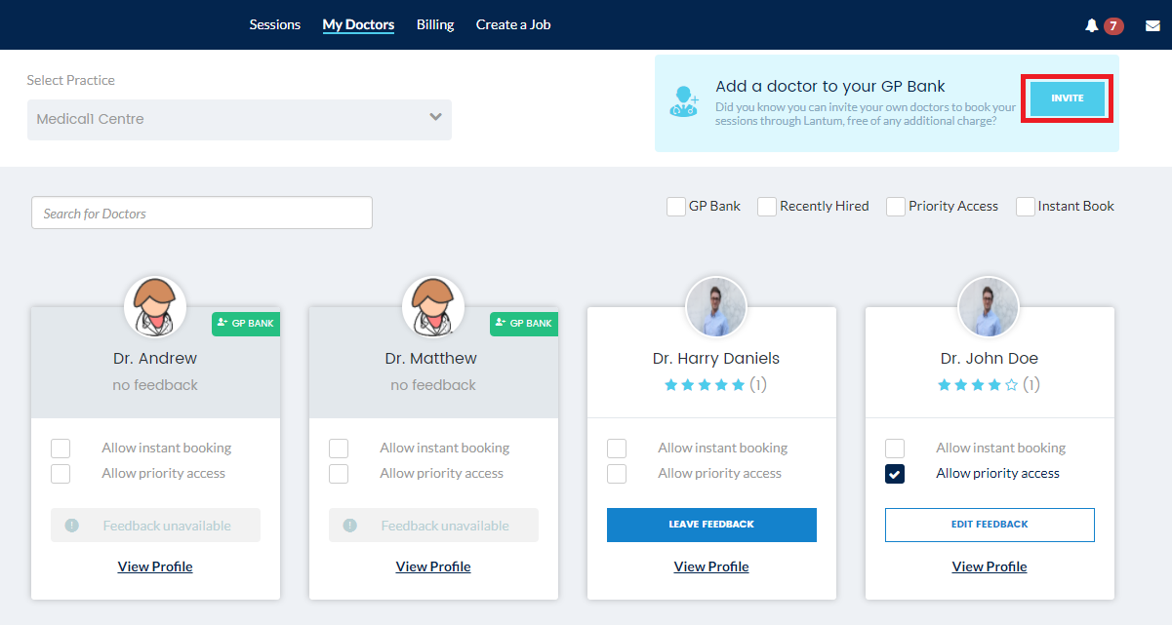
Task: View Profile of Dr. Matthew
Action: 433,566
